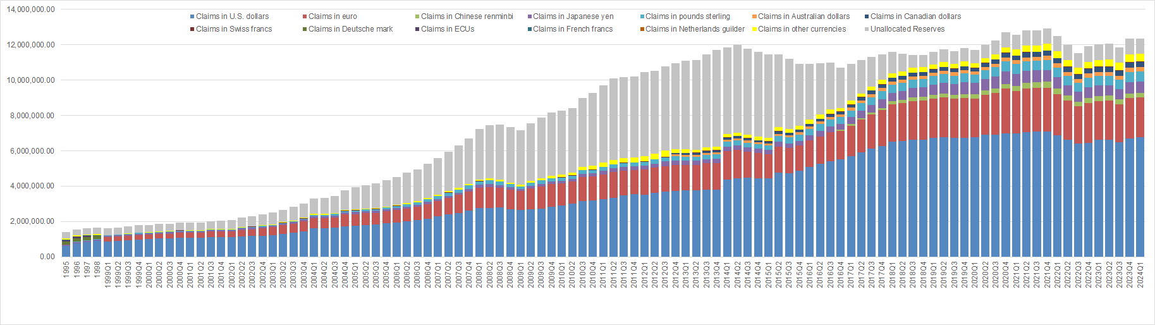Click the 1995 x-axis label
The height and width of the screenshot is (325, 1155).
click(x=66, y=271)
